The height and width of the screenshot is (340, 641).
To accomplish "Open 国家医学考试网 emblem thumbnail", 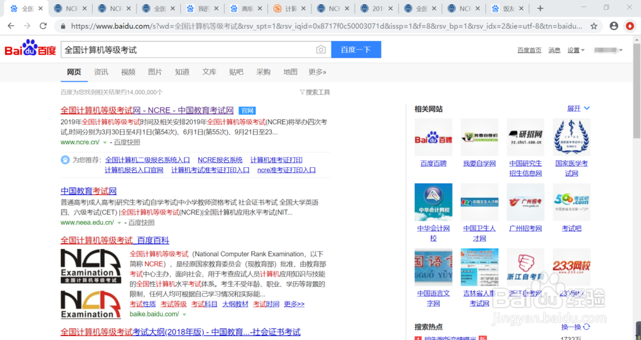I will (x=572, y=137).
